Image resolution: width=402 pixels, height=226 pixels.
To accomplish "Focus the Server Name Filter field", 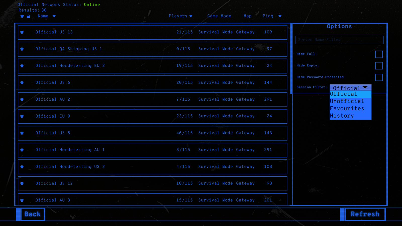I will coord(339,40).
